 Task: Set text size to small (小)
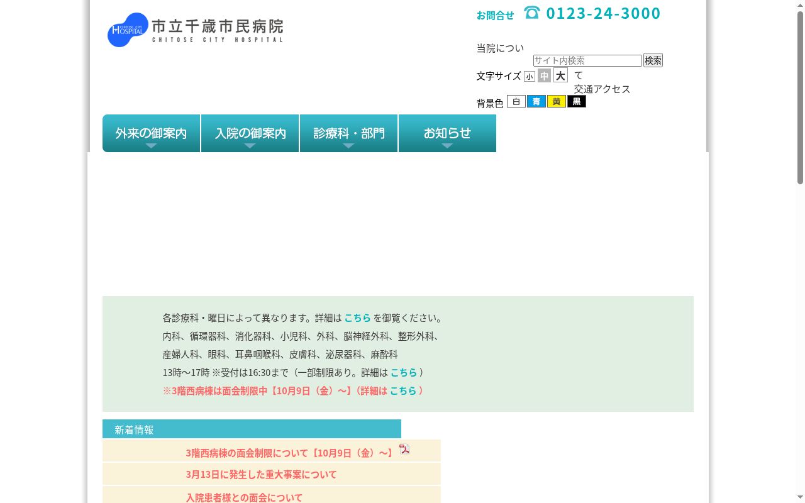530,77
